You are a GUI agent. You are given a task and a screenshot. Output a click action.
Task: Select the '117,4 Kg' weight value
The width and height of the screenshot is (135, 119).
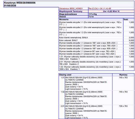tap(93, 14)
